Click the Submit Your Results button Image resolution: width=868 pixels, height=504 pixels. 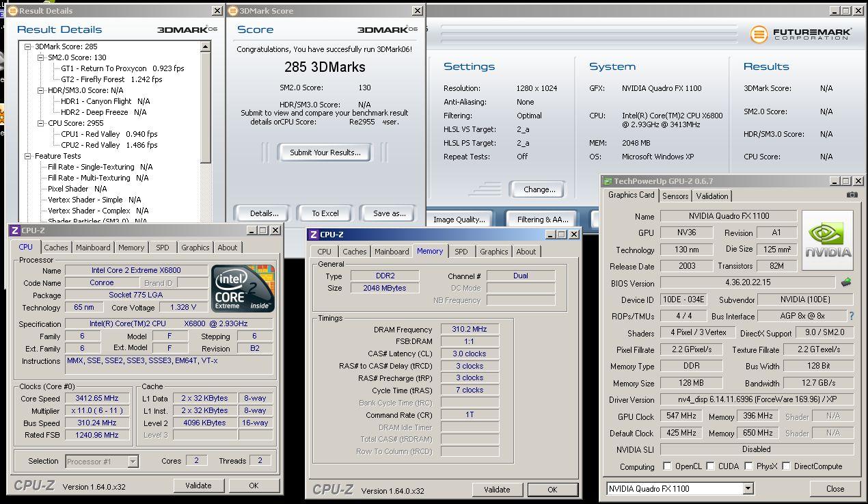325,152
